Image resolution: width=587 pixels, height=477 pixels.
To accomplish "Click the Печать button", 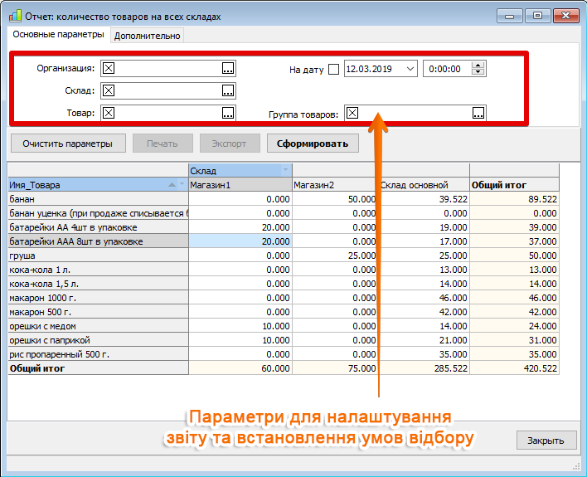I will 163,144.
